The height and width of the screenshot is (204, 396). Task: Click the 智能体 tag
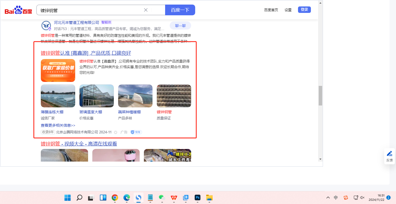click(106, 22)
